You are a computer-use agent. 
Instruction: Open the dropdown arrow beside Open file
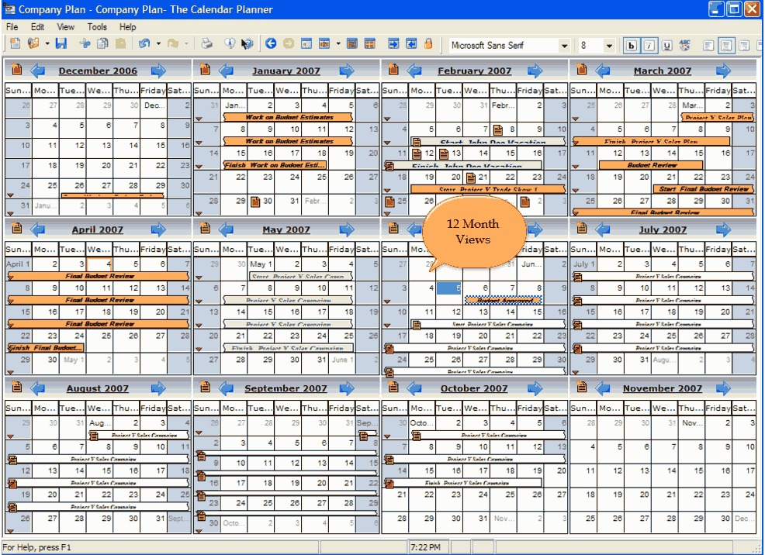pyautogui.click(x=47, y=44)
